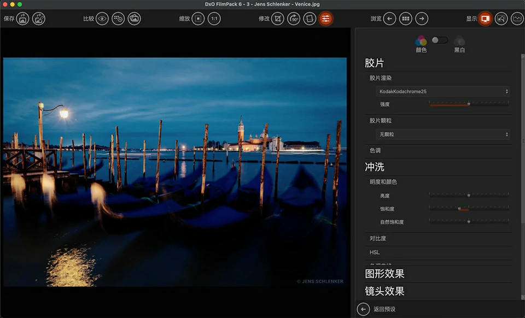The image size is (525, 318).
Task: Click the 缩放 toolbar label
Action: [x=184, y=19]
